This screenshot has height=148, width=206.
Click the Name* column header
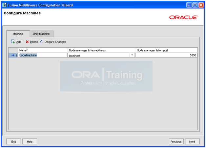(x=42, y=50)
